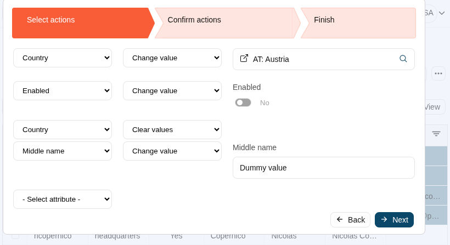This screenshot has height=245, width=450.
Task: Toggle the Enabled switch
Action: click(x=243, y=102)
